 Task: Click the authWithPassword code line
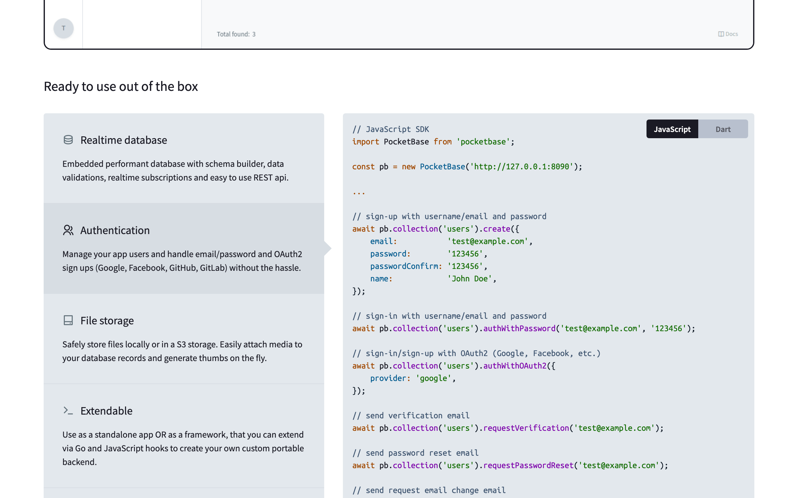point(523,328)
